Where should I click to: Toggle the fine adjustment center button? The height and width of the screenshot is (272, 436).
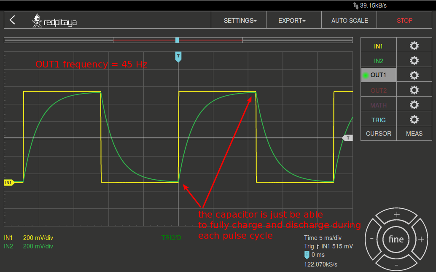pyautogui.click(x=396, y=239)
